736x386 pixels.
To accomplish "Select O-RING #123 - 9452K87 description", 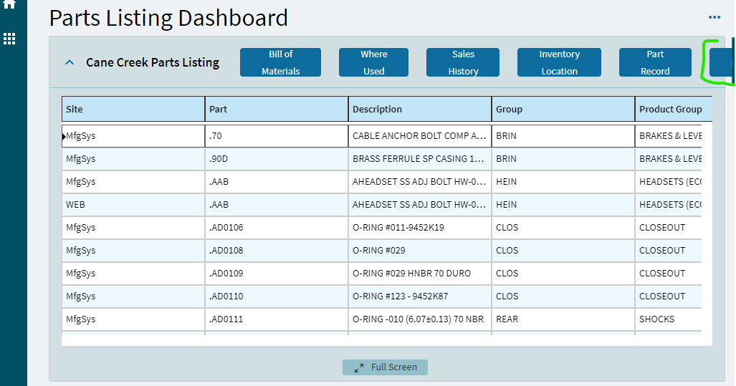I will pos(420,296).
